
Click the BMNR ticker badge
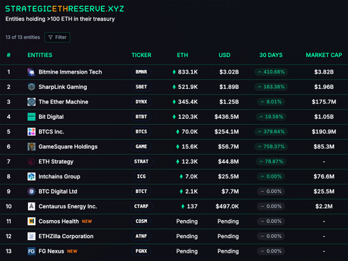[x=141, y=72]
